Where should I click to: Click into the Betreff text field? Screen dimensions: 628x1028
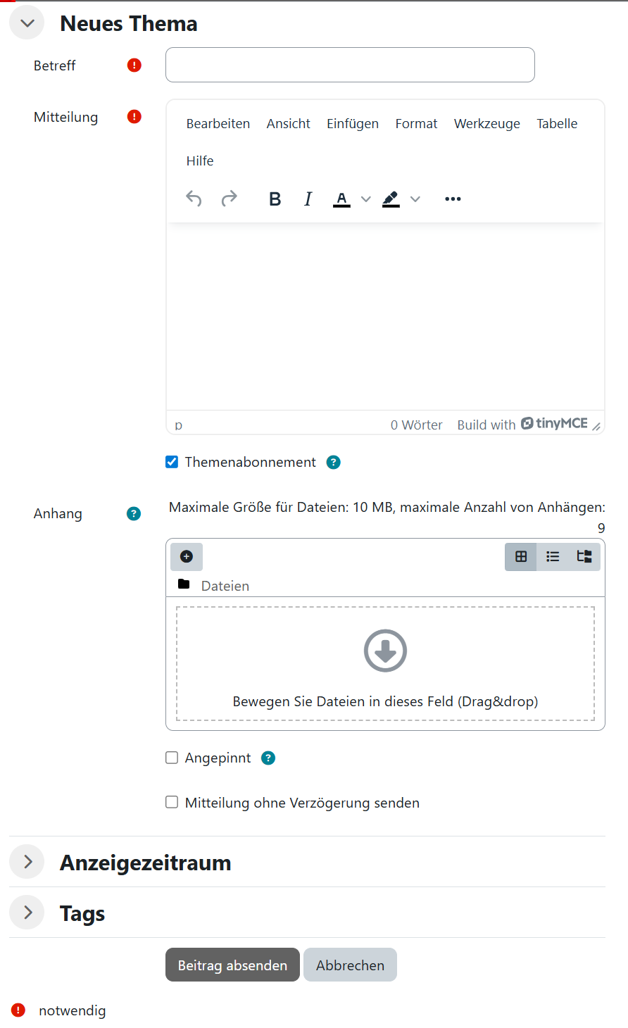tap(350, 65)
